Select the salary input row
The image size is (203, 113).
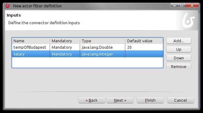(87, 54)
